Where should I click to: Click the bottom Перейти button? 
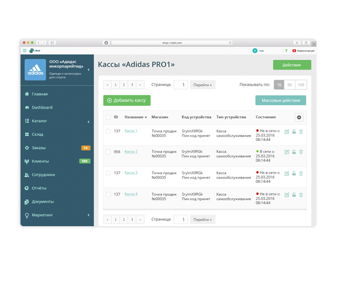202,219
